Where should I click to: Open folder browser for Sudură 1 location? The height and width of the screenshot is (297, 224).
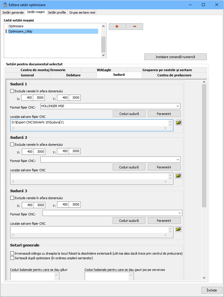pos(179,123)
